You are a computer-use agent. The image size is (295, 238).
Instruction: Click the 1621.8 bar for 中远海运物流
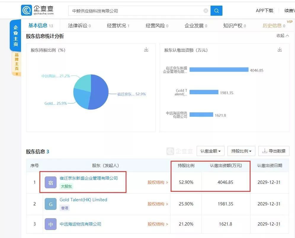pos(201,115)
